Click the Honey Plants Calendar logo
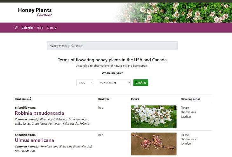Image resolution: width=232 pixels, height=157 pixels. pyautogui.click(x=35, y=12)
